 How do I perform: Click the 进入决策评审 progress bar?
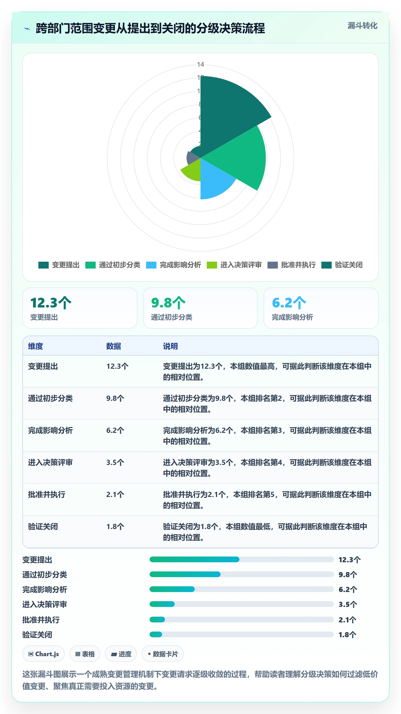click(242, 604)
